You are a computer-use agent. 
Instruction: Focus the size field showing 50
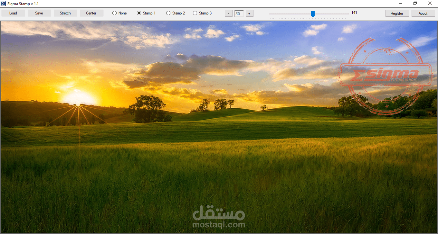pyautogui.click(x=239, y=14)
